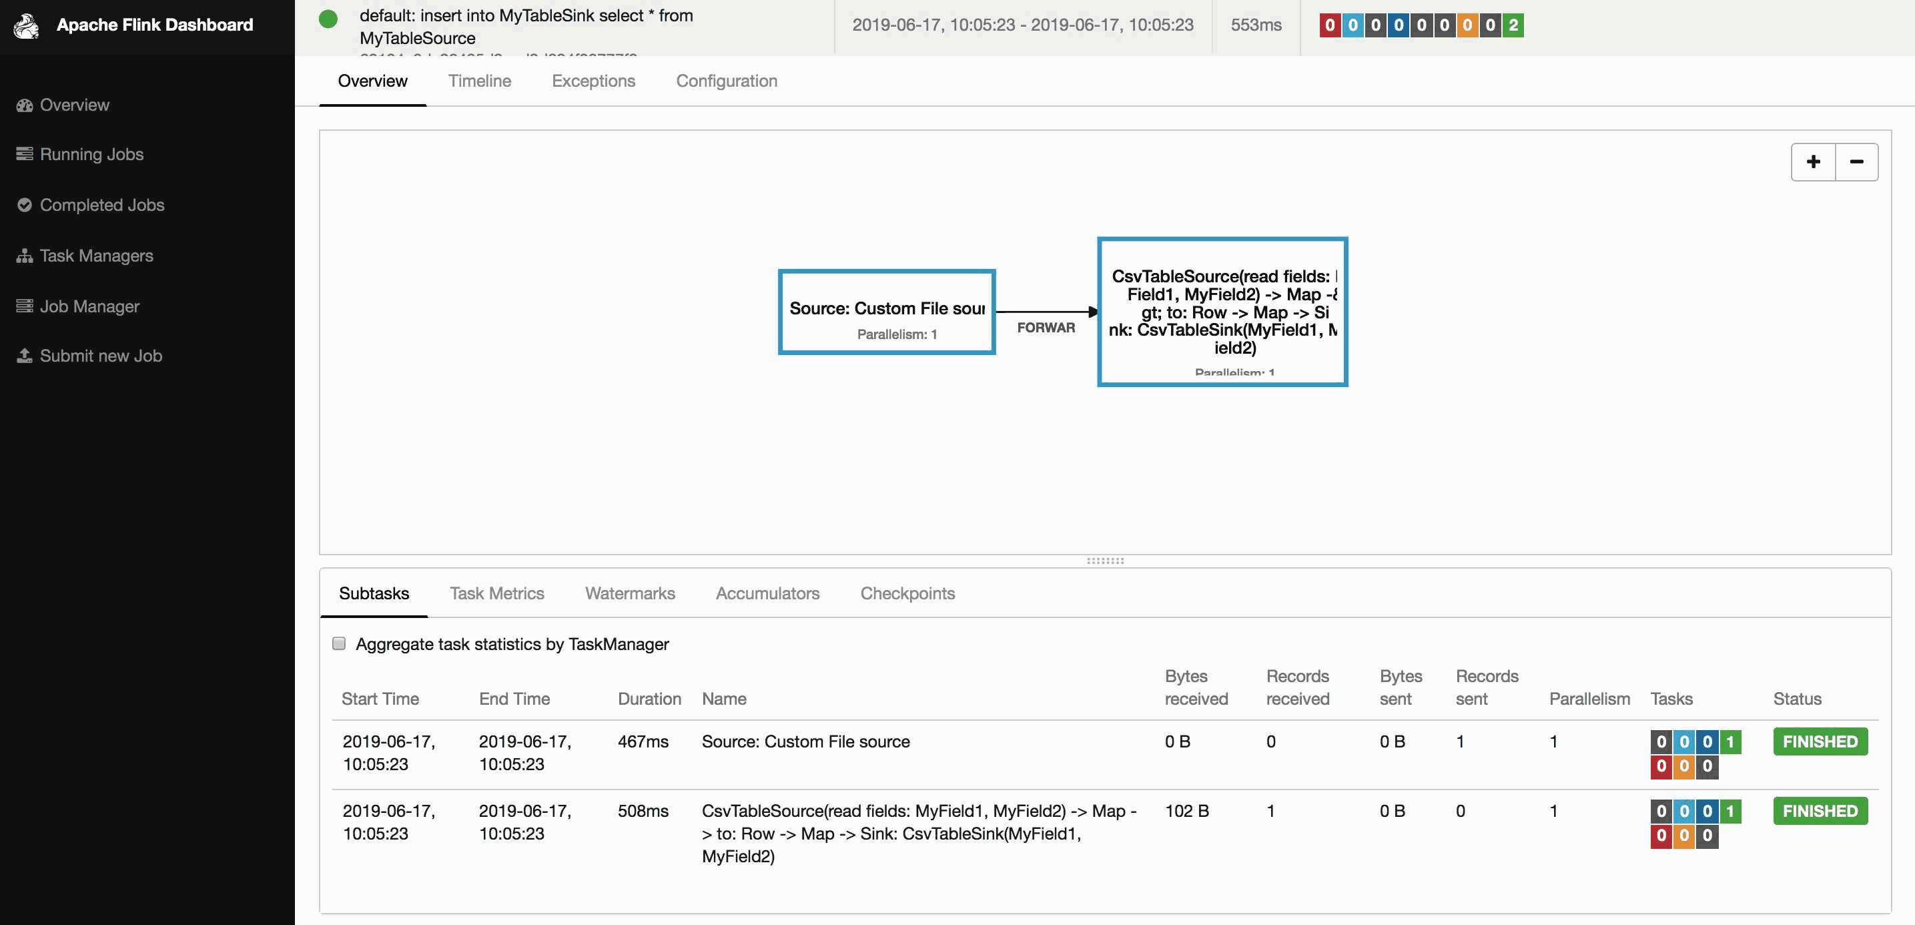Click the 508ms duration cell
1915x925 pixels.
(643, 812)
